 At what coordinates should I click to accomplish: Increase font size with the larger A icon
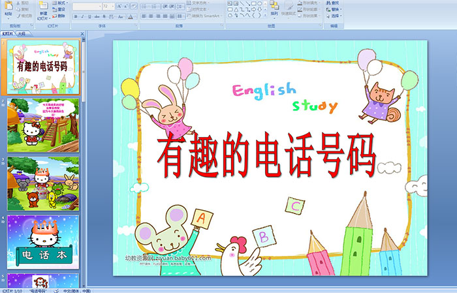tap(119, 6)
